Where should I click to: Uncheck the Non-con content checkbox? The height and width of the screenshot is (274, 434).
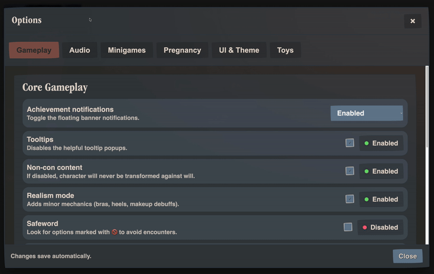click(350, 171)
